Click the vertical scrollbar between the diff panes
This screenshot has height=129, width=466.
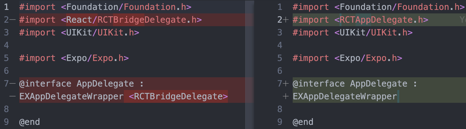click(249, 64)
